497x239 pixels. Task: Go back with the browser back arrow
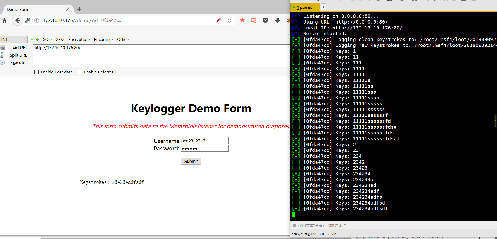[x=18, y=20]
